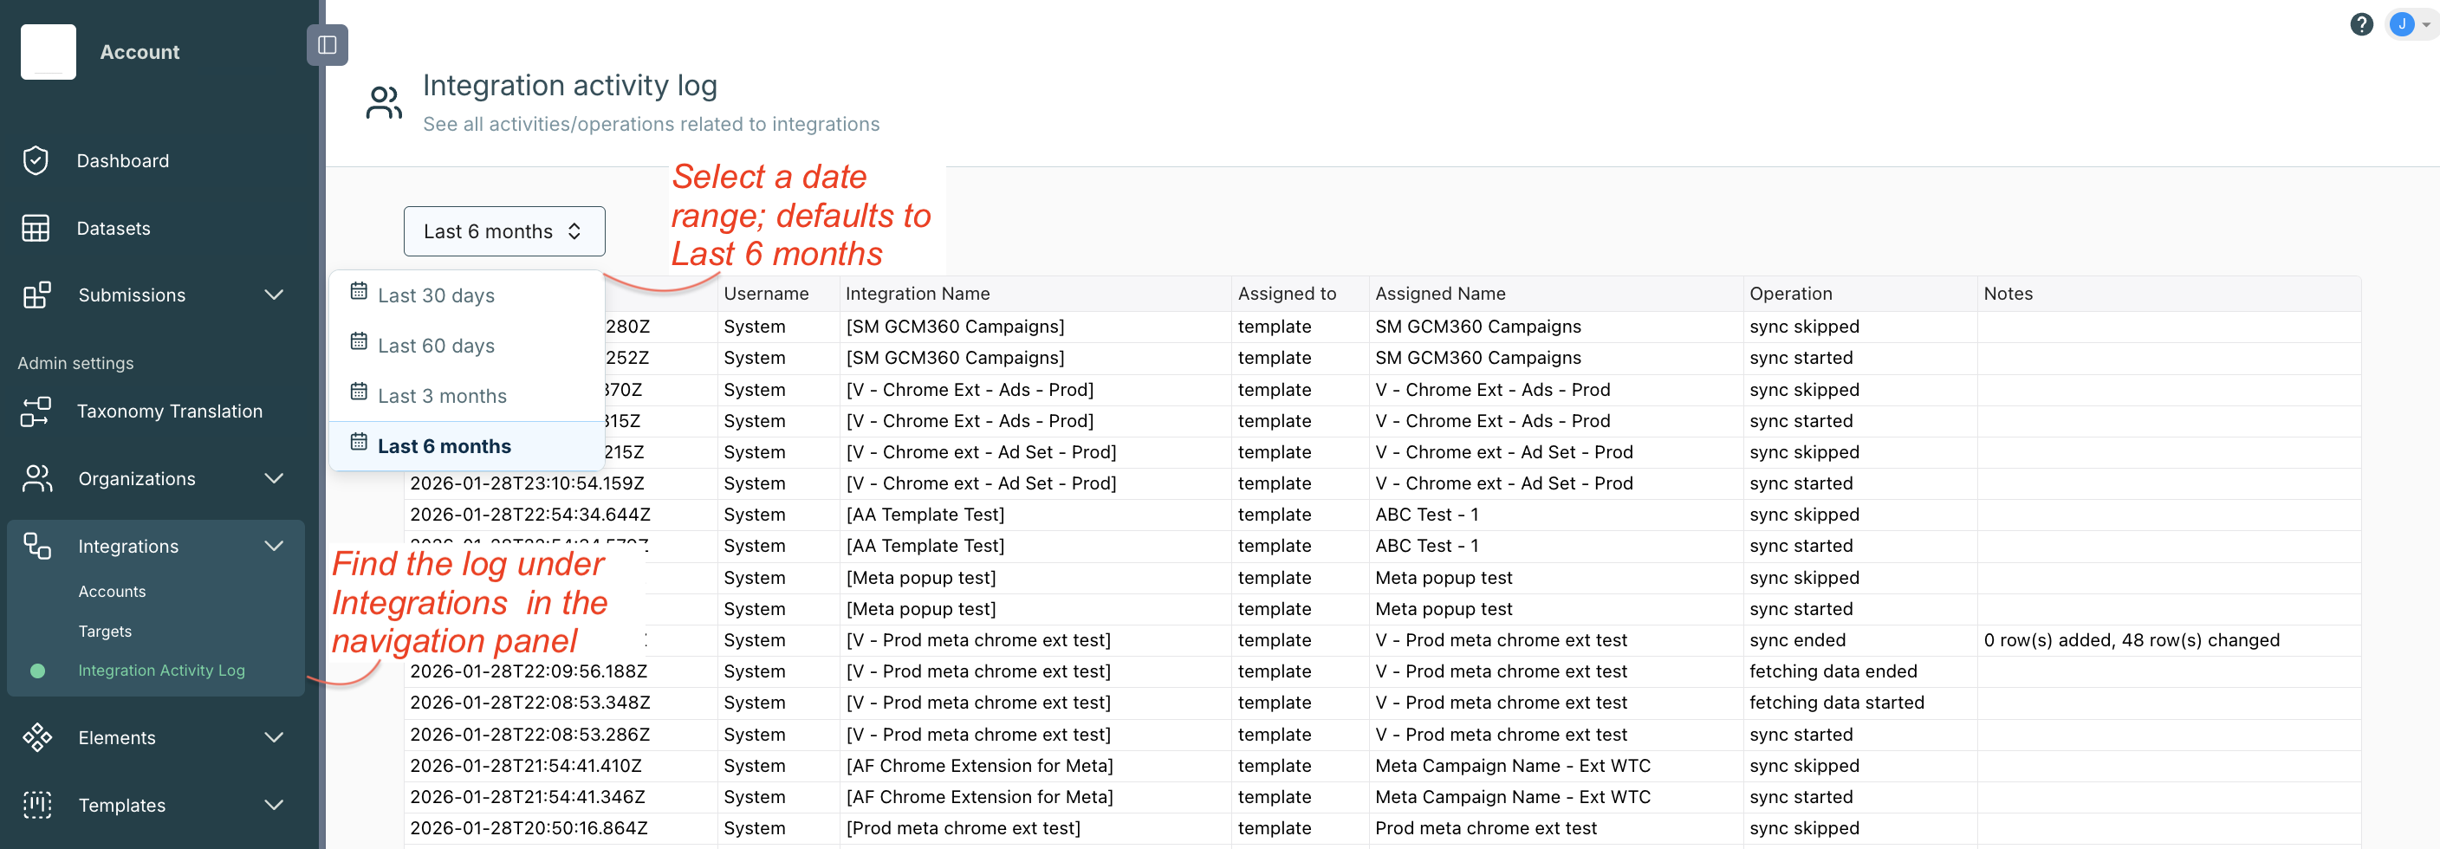Click '[Meta popup test]' in the sync started row

point(921,609)
